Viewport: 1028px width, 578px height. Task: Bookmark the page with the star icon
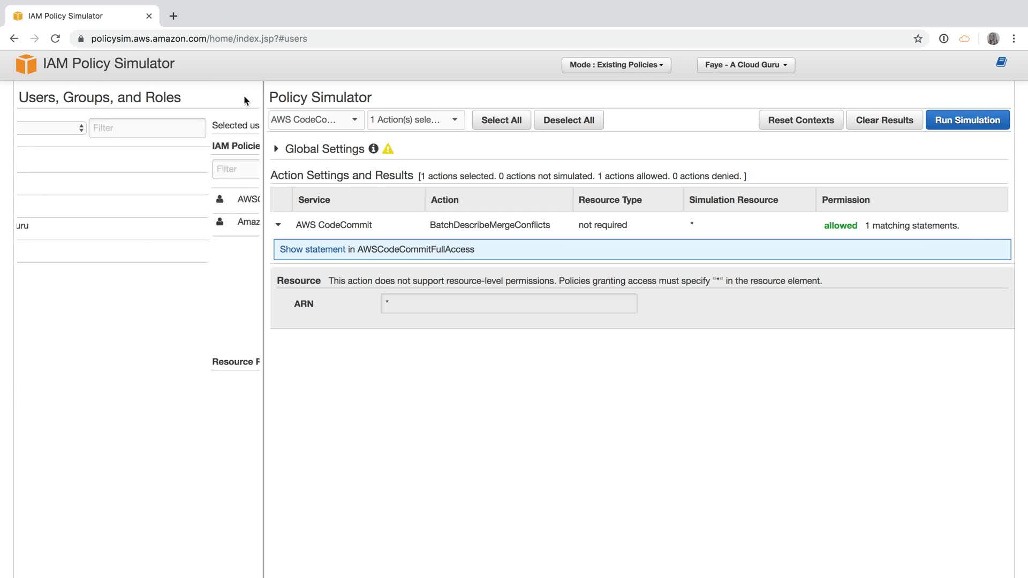tap(918, 39)
